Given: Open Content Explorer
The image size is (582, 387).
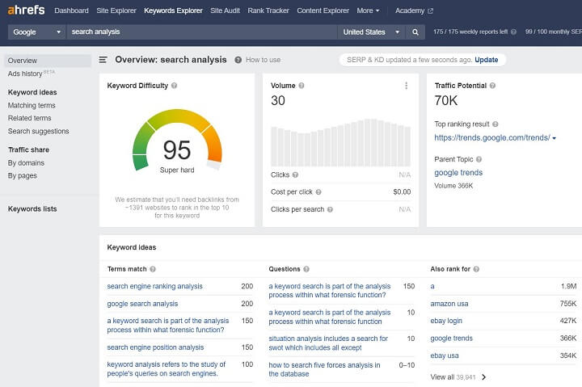Looking at the screenshot, I should [x=323, y=11].
